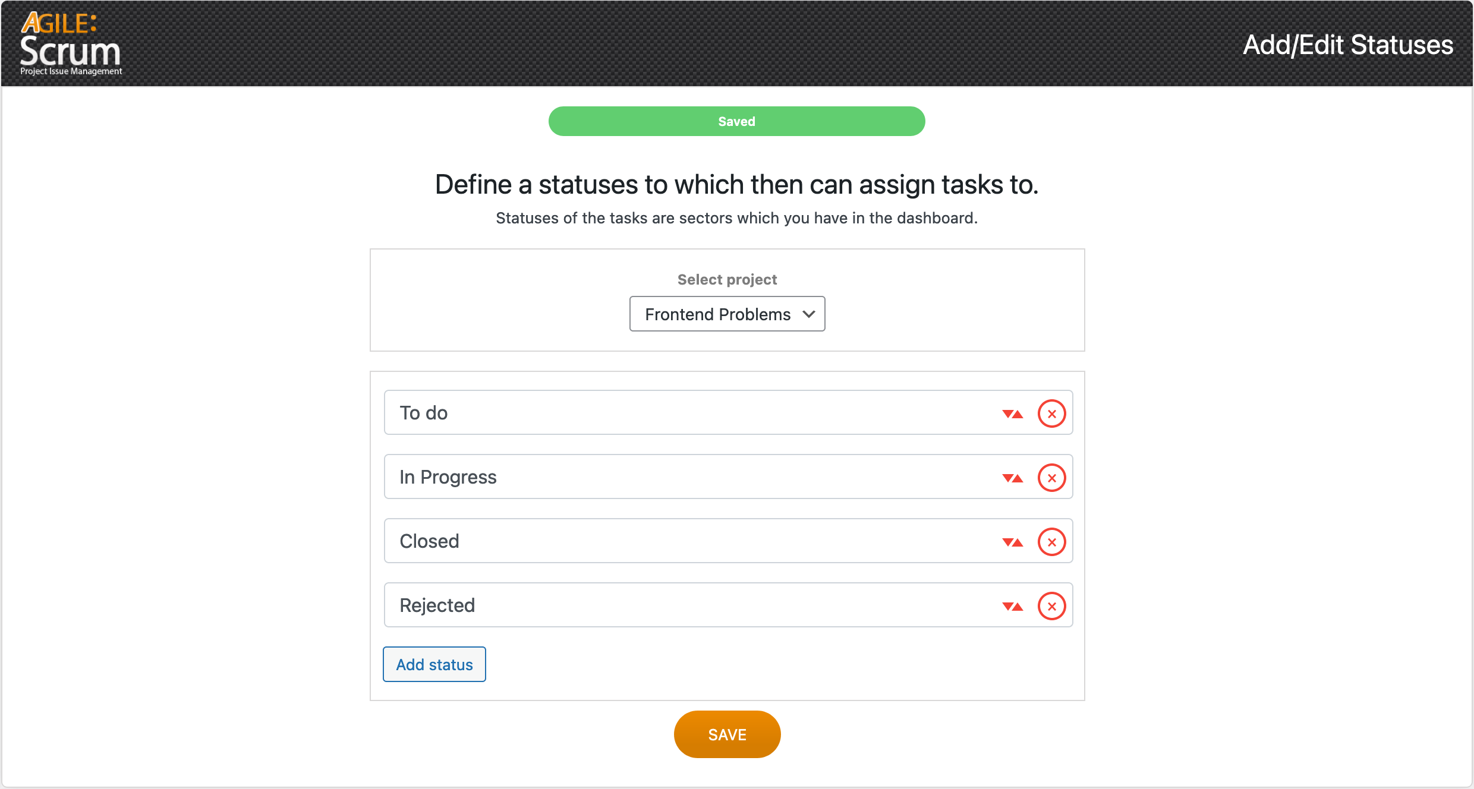The image size is (1474, 789).
Task: Edit the To do status name field
Action: (x=684, y=413)
